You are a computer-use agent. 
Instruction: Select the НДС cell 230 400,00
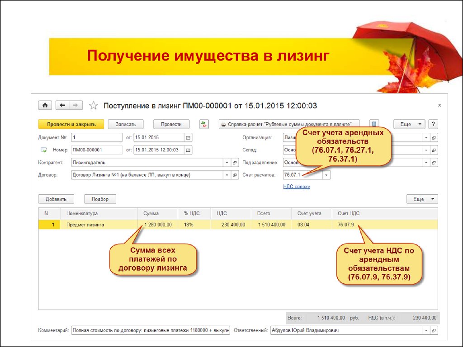pyautogui.click(x=231, y=225)
